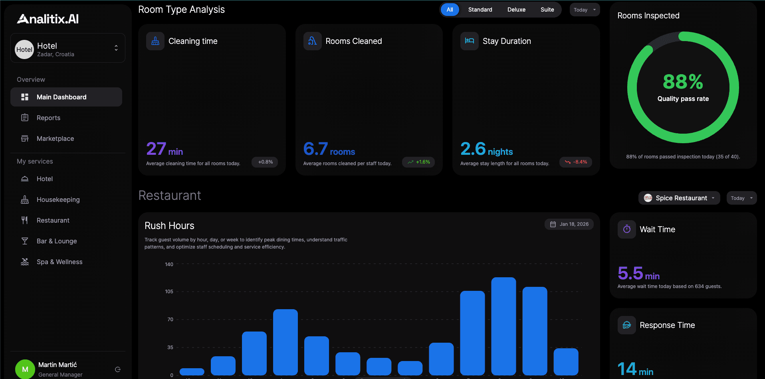Click the Cleaning time broom icon
The image size is (765, 379).
pyautogui.click(x=155, y=41)
